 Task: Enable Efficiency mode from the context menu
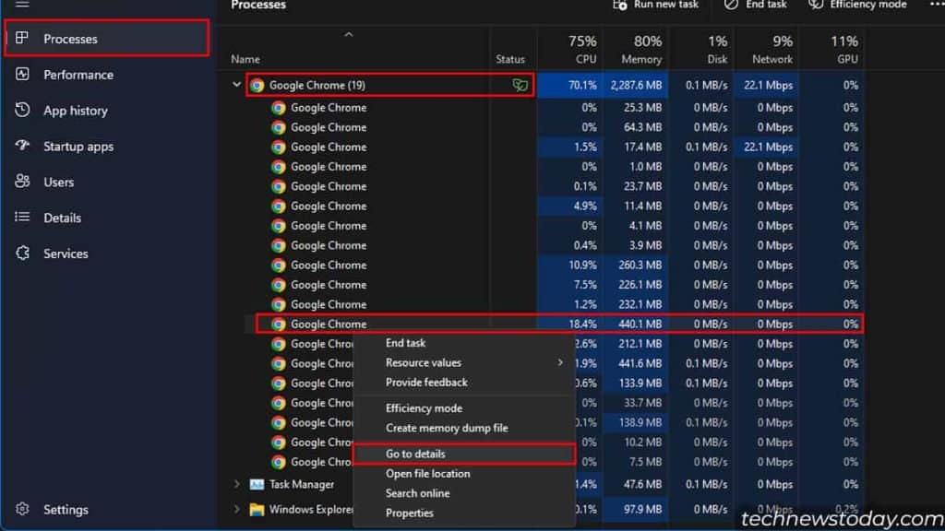point(424,407)
